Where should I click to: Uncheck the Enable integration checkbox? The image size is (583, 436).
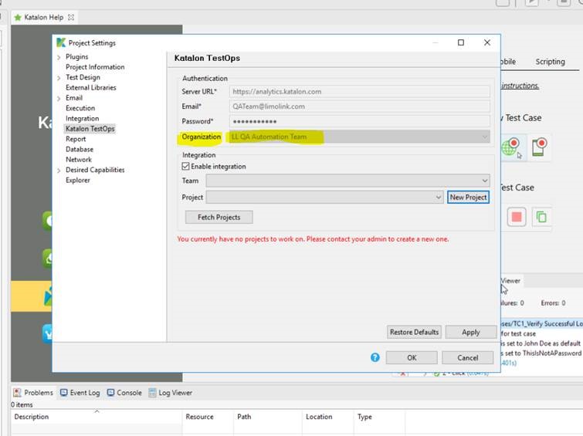click(x=185, y=166)
